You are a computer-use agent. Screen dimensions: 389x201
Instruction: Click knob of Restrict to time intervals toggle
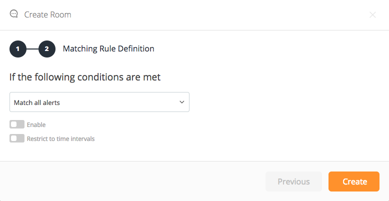pyautogui.click(x=14, y=138)
